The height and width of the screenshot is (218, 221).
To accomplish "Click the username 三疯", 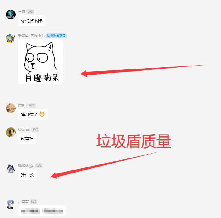I will [22, 12].
